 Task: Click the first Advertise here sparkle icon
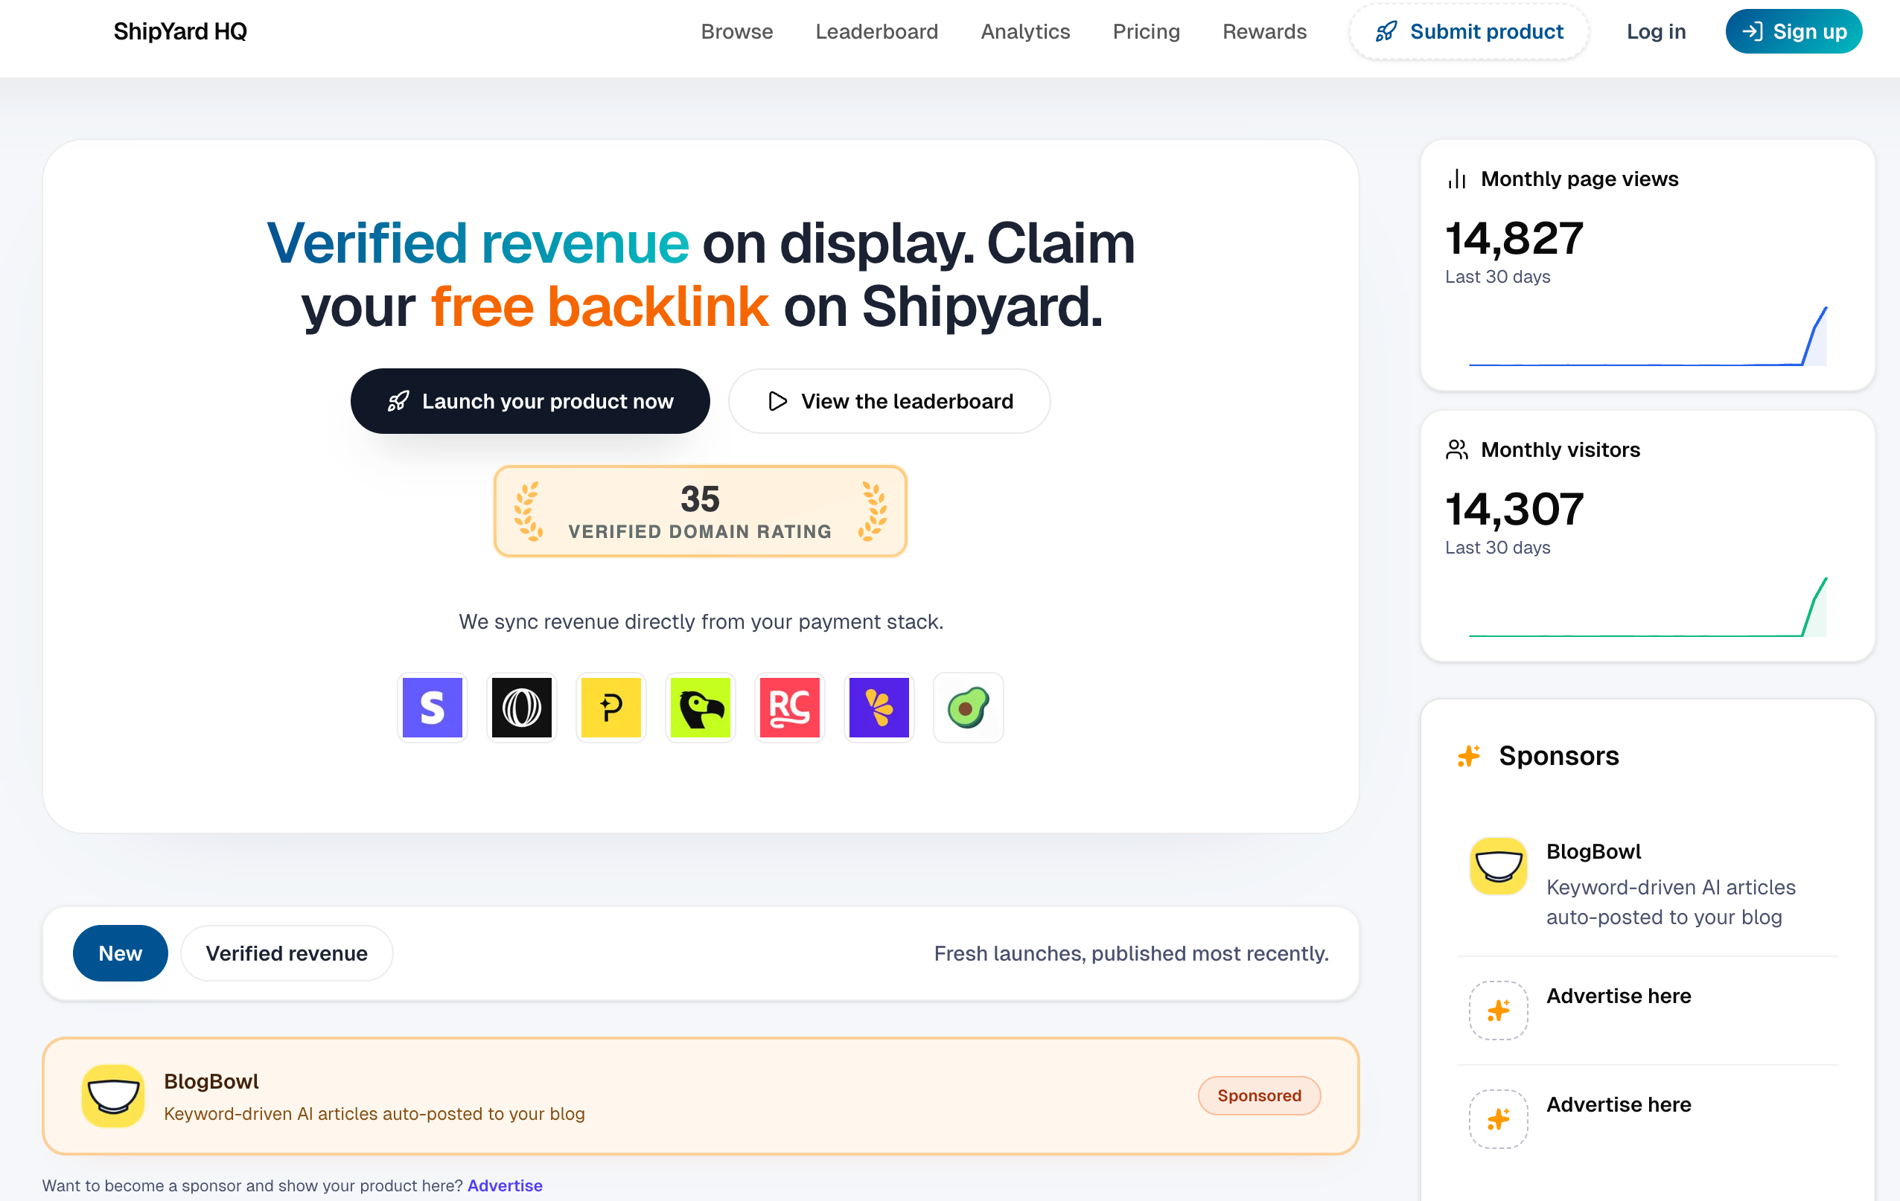[x=1498, y=1011]
